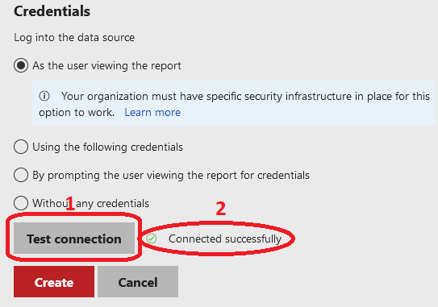Click the green success checkmark icon
This screenshot has width=438, height=307.
pos(152,239)
